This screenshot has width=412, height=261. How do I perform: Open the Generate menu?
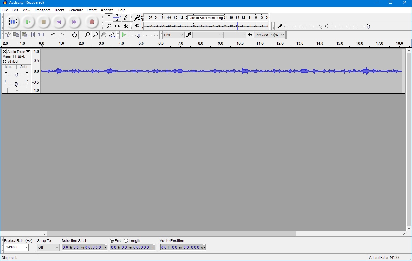(76, 10)
